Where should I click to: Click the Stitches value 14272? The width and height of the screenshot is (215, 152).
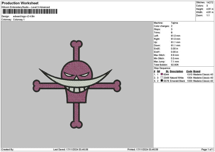(210, 3)
